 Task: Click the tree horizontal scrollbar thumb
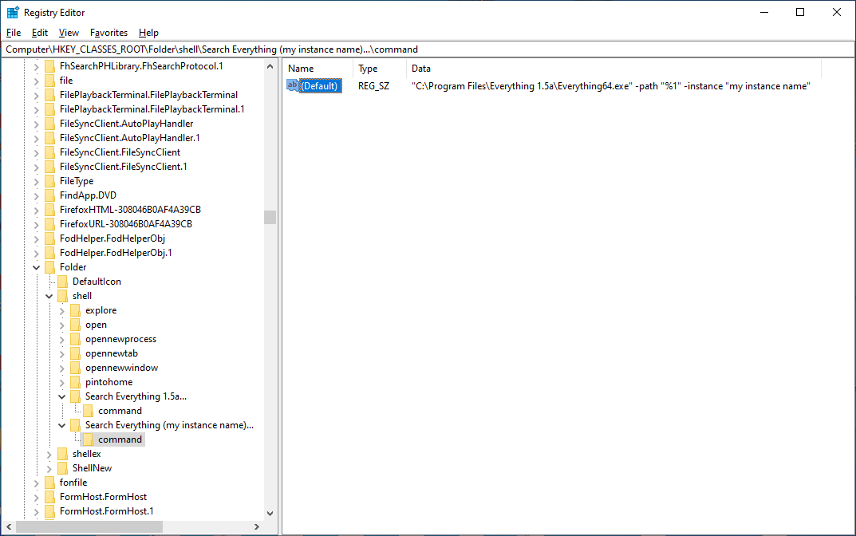pos(89,526)
